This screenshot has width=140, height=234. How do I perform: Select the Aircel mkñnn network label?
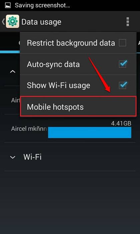pos(29,129)
